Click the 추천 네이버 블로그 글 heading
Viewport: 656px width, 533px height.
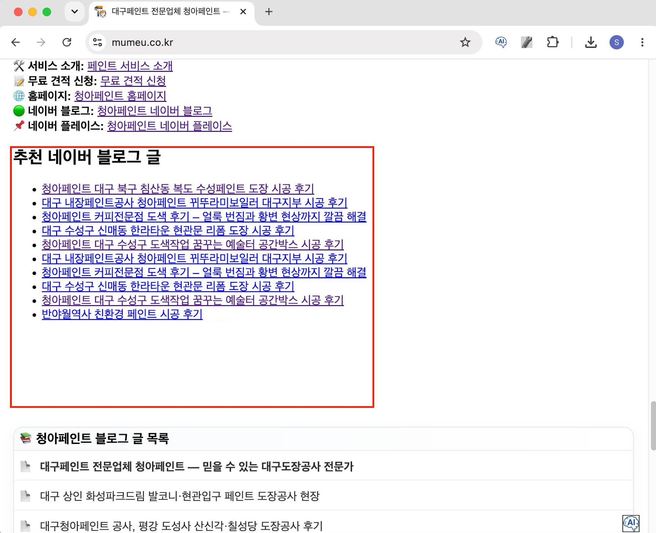[x=87, y=157]
